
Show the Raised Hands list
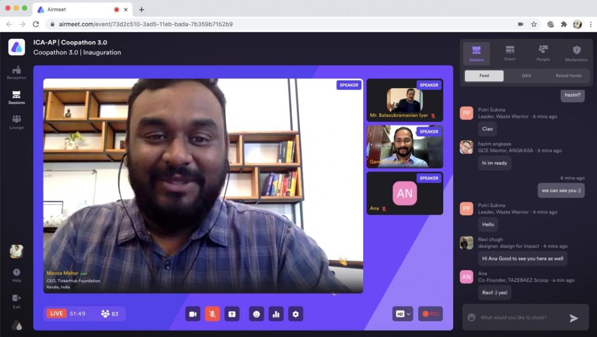click(568, 76)
